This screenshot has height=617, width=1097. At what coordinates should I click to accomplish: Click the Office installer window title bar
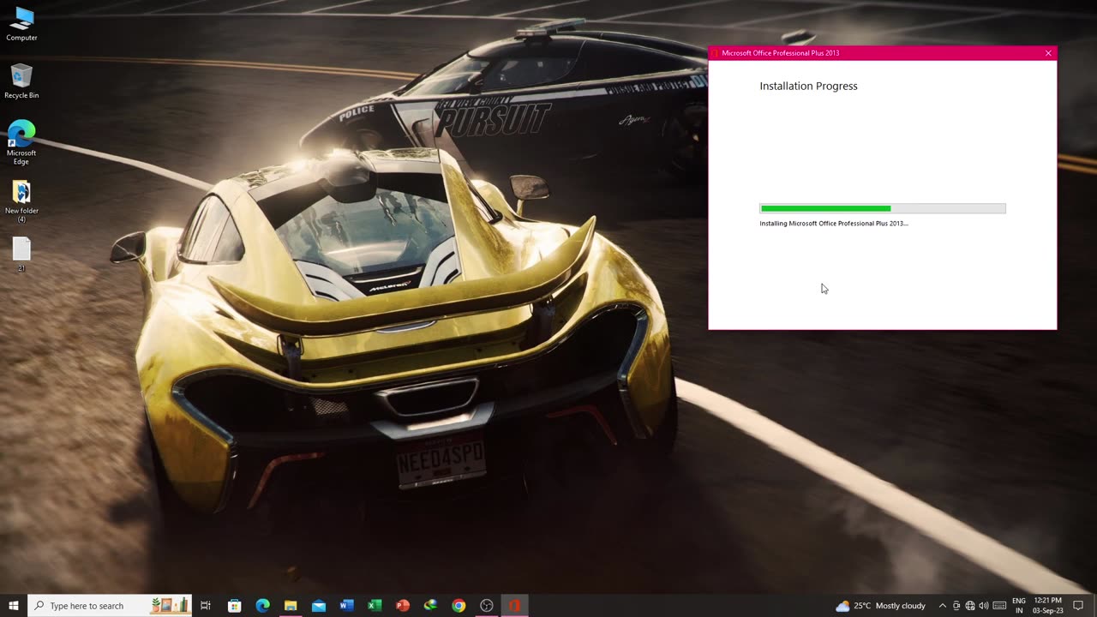(x=882, y=53)
